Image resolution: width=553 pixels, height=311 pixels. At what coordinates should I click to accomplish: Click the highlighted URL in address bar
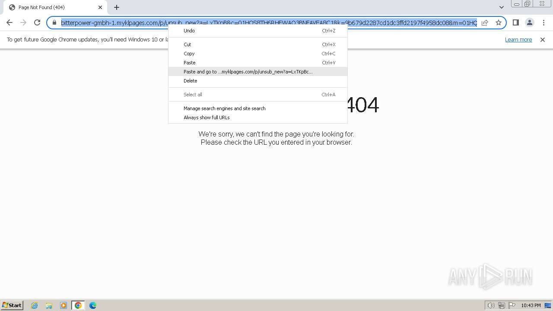269,22
